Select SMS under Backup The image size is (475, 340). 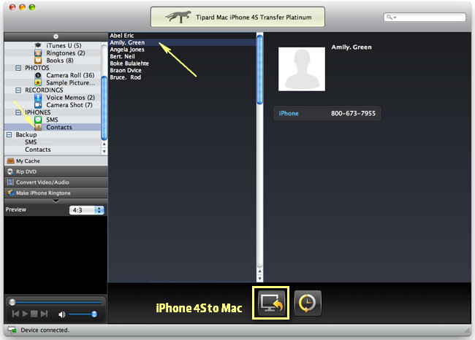tap(31, 142)
